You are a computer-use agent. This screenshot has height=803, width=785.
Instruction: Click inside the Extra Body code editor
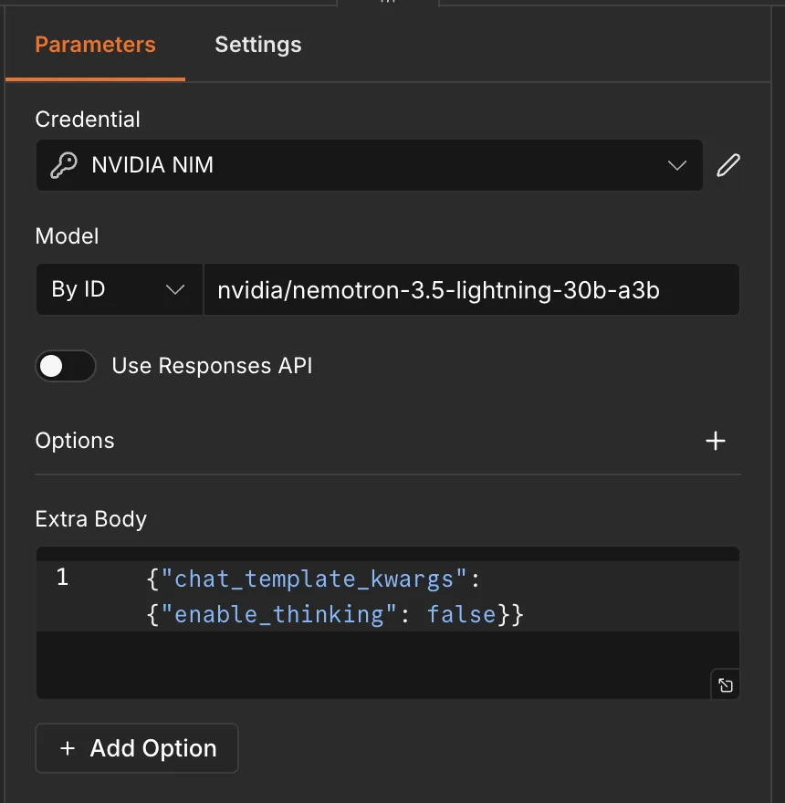point(388,622)
